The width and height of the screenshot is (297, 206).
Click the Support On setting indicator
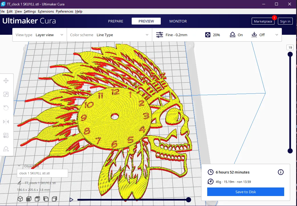point(236,35)
